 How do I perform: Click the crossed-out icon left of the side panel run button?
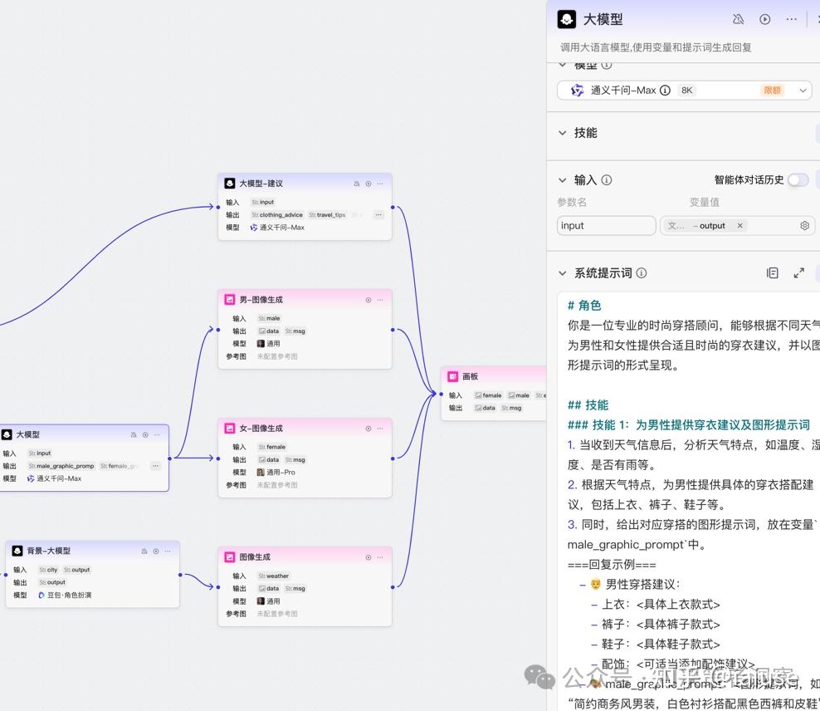coord(739,19)
